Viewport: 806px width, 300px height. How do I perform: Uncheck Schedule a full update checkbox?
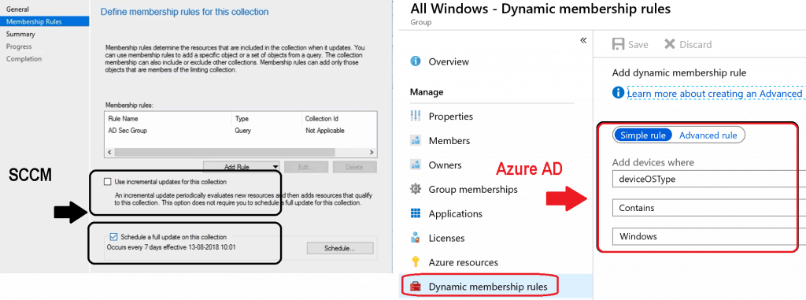pos(114,237)
